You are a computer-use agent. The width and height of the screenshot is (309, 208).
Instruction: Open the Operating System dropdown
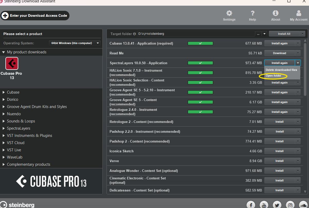75,43
